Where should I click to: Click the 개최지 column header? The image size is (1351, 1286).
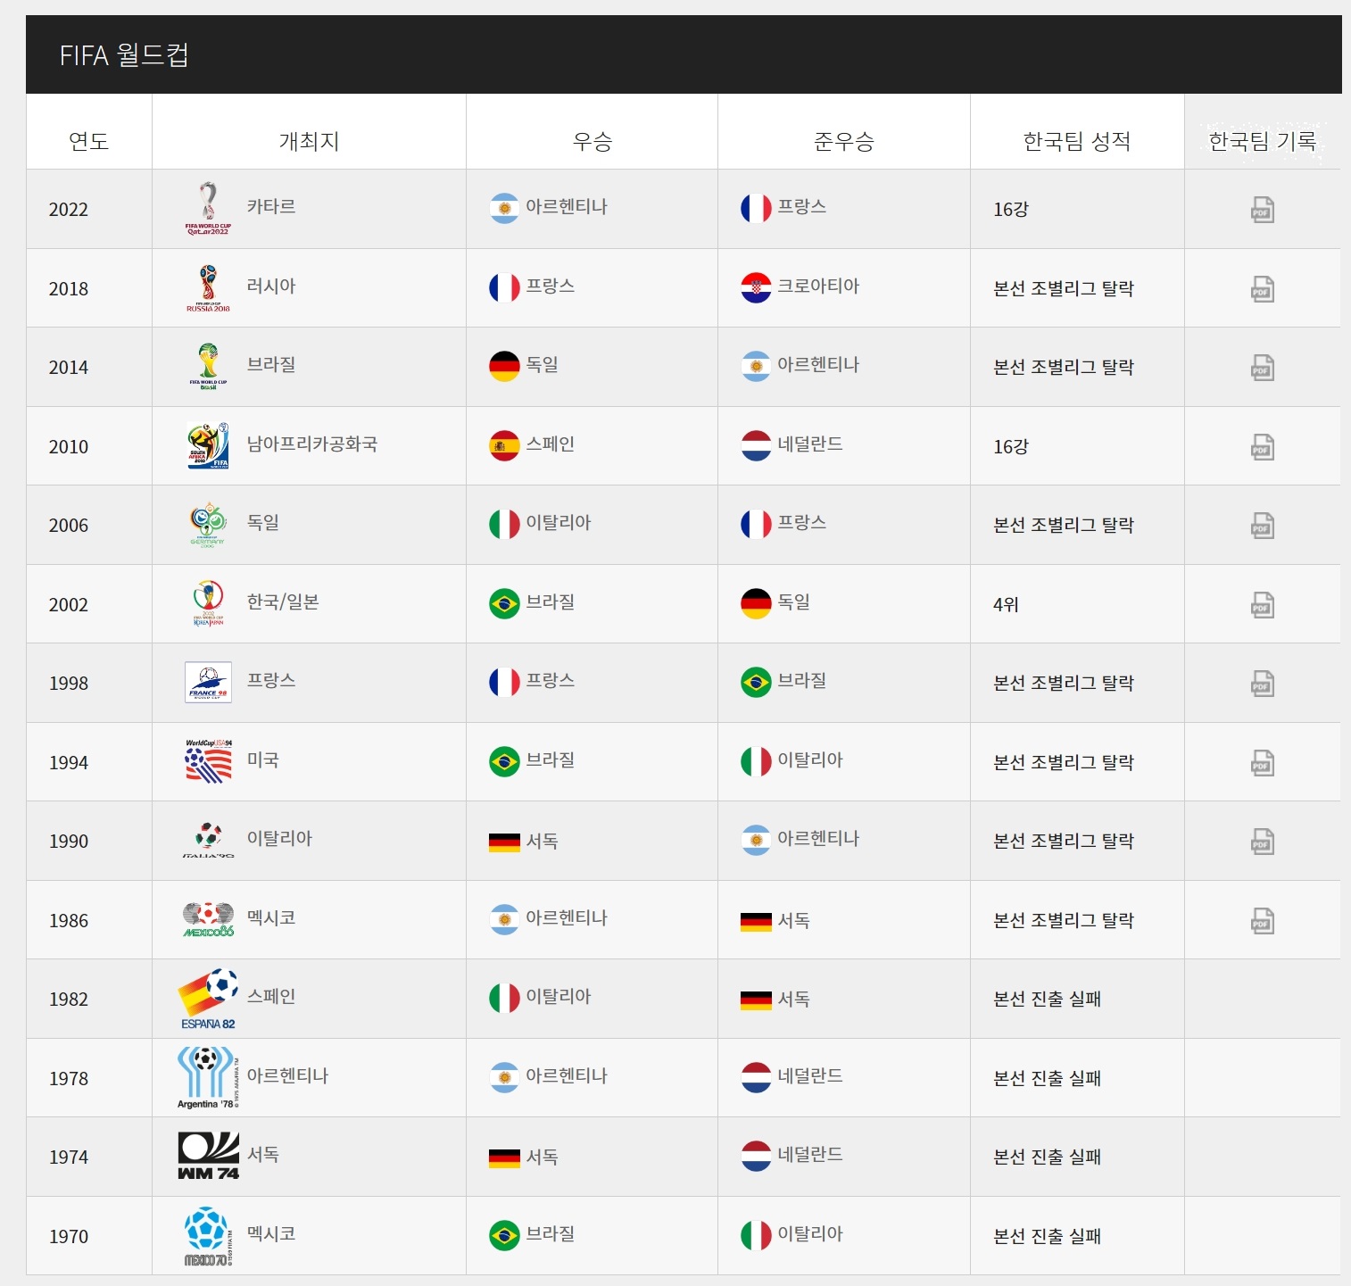(309, 141)
